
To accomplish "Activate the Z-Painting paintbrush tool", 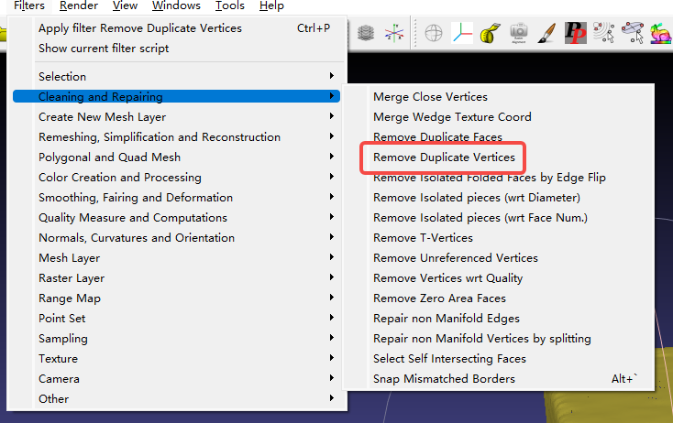I will [546, 34].
